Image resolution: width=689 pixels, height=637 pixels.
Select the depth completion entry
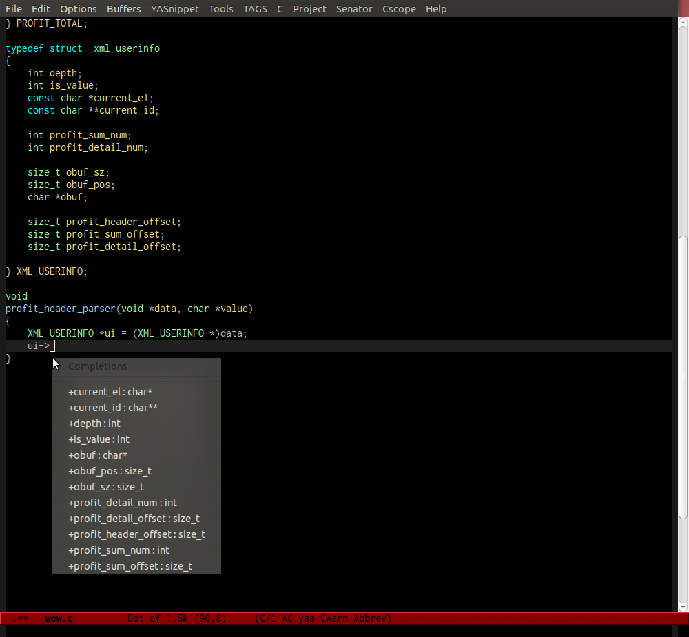[94, 424]
